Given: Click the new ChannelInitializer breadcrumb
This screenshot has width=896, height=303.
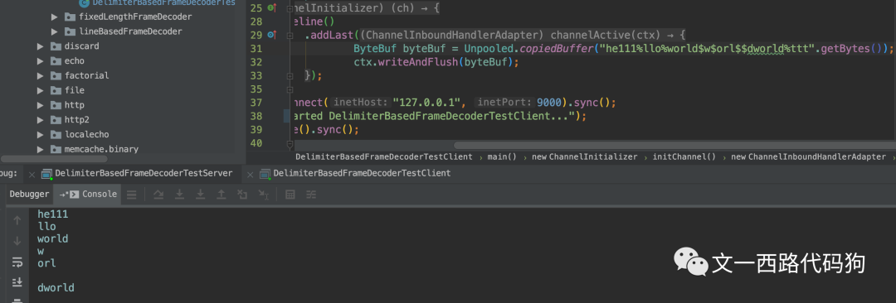Looking at the screenshot, I should (584, 157).
